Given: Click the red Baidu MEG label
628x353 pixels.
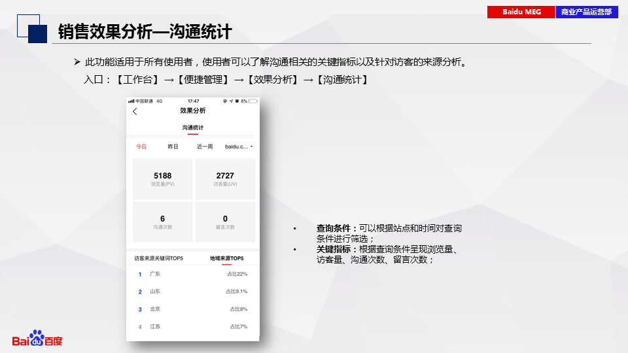Looking at the screenshot, I should point(521,12).
